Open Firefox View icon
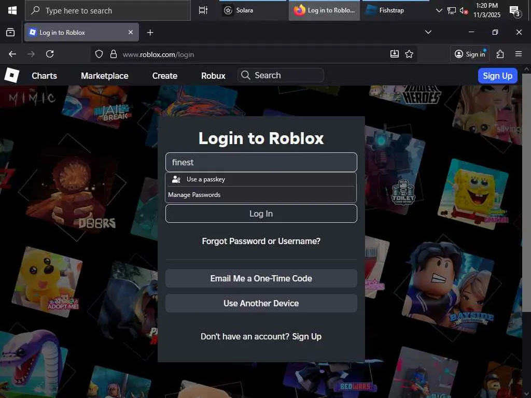 pos(10,33)
